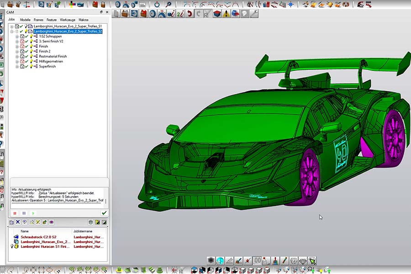Select the Restmaterial Finish job

pyautogui.click(x=53, y=56)
